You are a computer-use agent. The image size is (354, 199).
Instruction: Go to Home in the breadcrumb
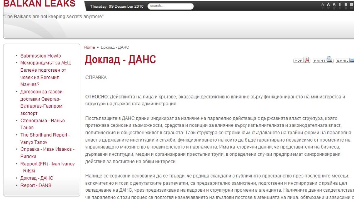(89, 47)
